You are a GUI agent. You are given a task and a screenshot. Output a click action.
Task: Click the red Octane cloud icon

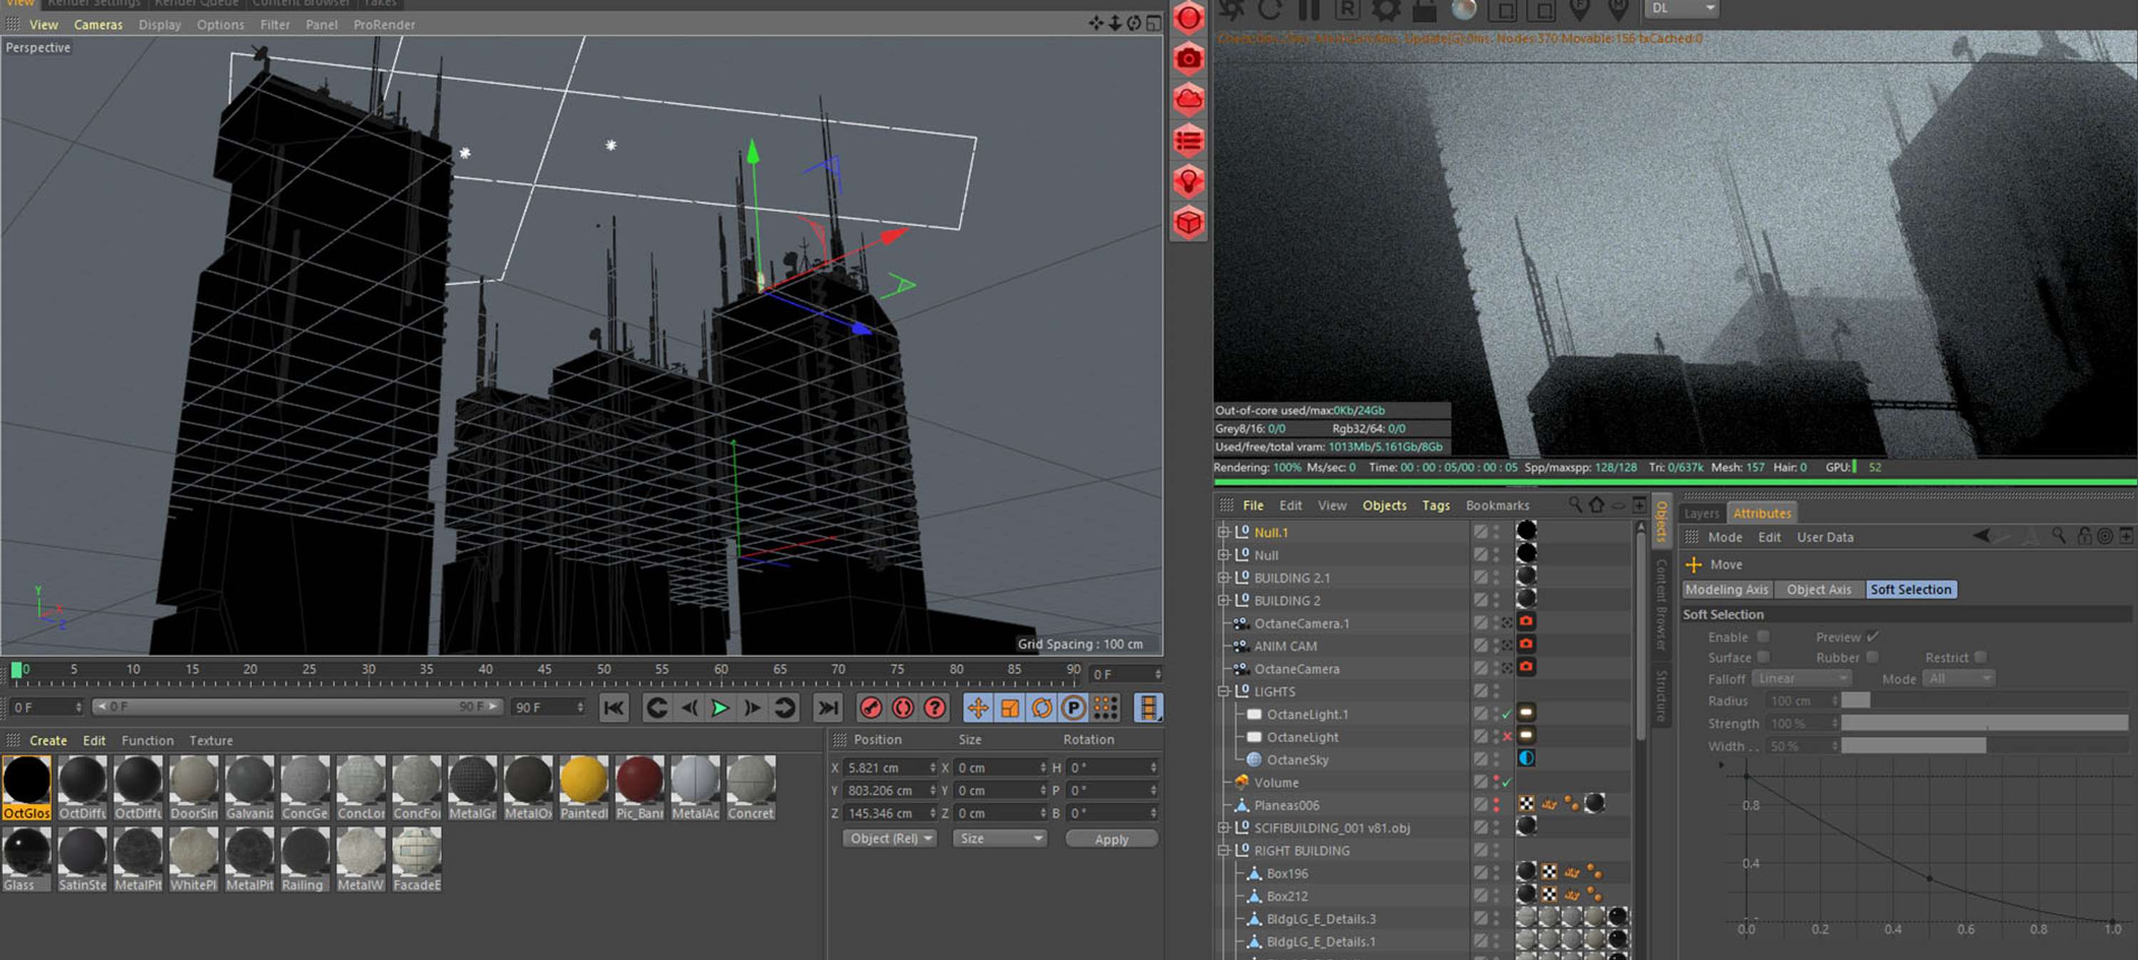(x=1188, y=99)
